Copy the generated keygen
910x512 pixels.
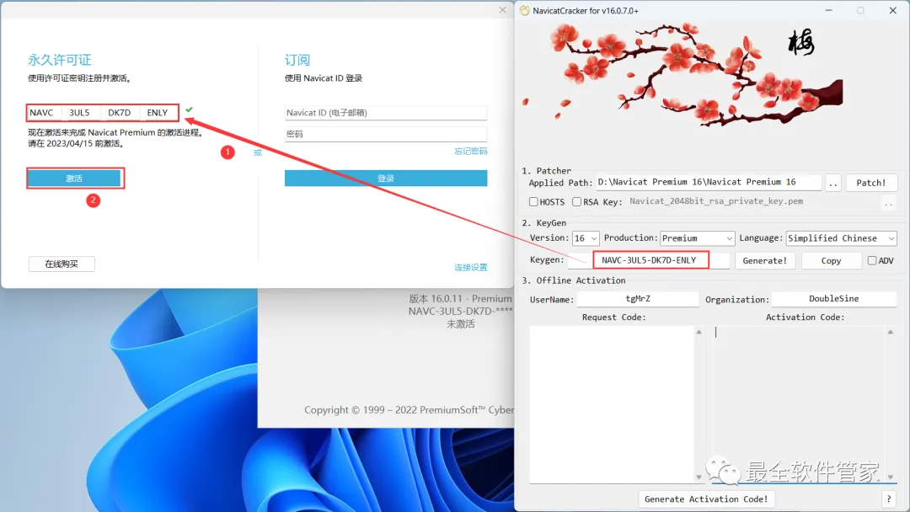coord(831,261)
